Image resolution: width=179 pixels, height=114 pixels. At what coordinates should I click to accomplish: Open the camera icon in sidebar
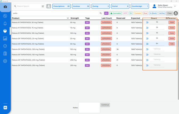pyautogui.click(x=5, y=7)
